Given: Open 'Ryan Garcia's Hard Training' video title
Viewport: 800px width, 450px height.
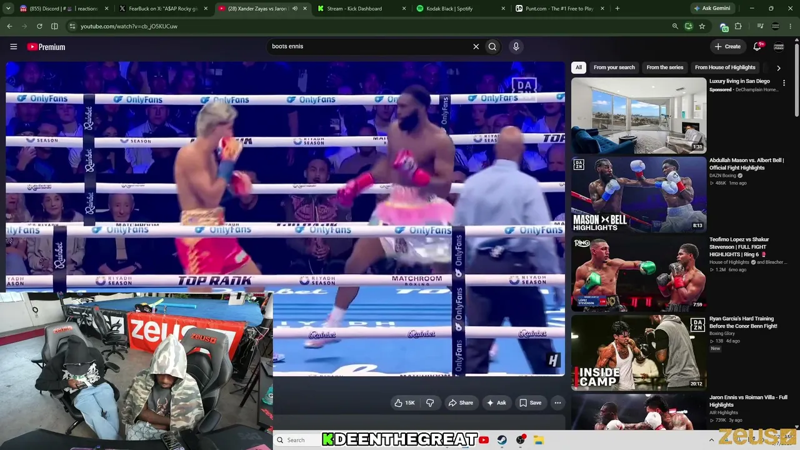Looking at the screenshot, I should (743, 322).
